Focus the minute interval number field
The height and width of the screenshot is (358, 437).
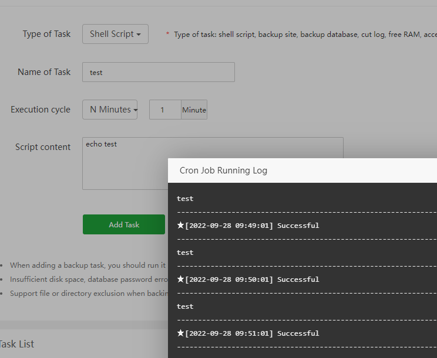tap(164, 110)
